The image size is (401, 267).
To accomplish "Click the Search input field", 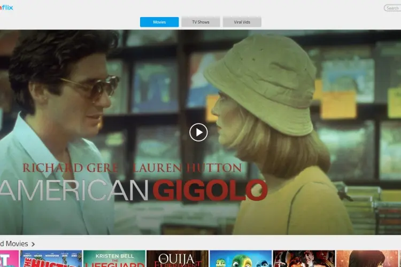I will 392,8.
